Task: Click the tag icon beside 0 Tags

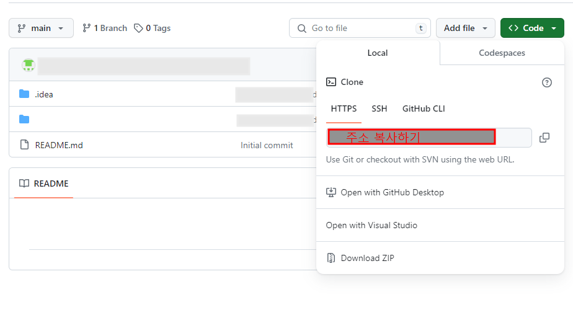Action: coord(138,28)
